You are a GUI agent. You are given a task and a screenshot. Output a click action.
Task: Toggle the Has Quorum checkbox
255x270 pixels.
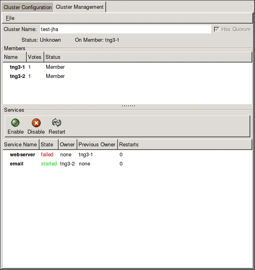[x=216, y=29]
